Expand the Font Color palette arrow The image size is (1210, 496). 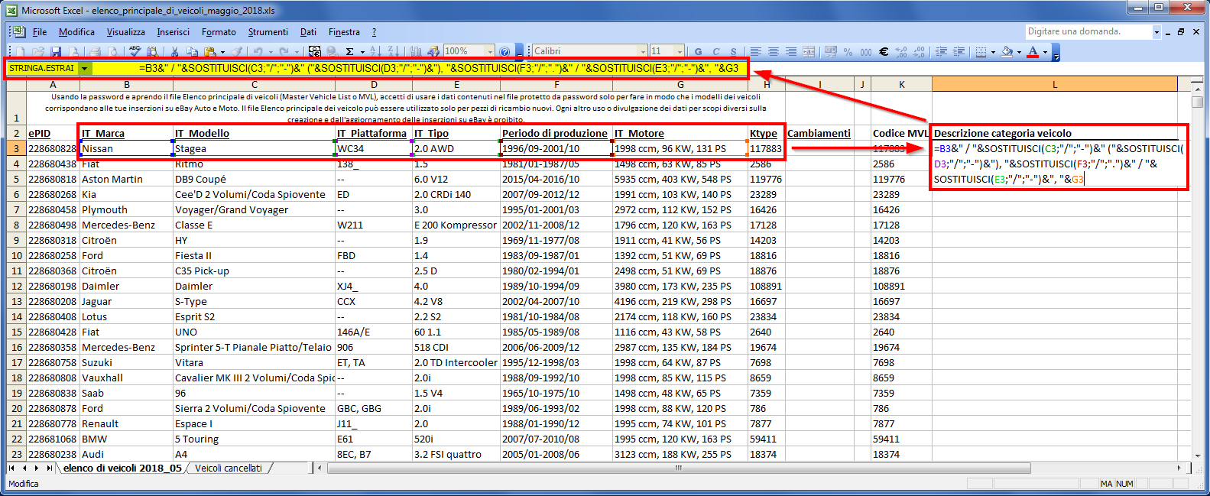[1045, 51]
